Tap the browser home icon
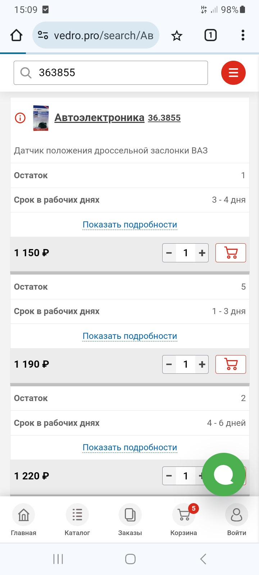This screenshot has width=259, height=575. click(x=16, y=35)
